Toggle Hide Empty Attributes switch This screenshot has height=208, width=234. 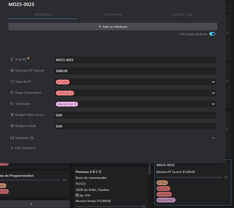[x=212, y=34]
